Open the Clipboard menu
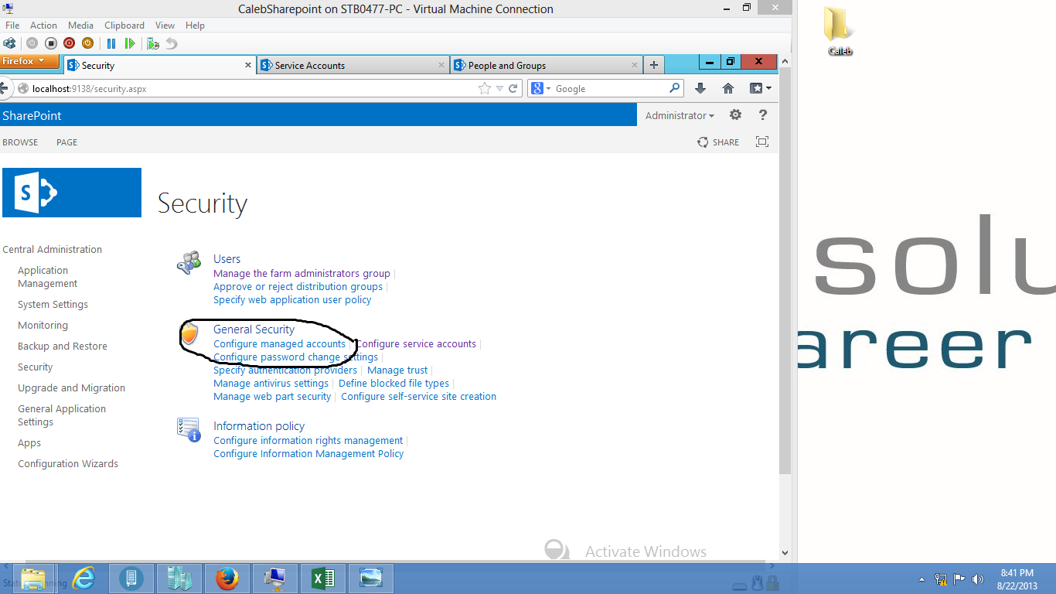This screenshot has width=1056, height=594. pos(124,26)
